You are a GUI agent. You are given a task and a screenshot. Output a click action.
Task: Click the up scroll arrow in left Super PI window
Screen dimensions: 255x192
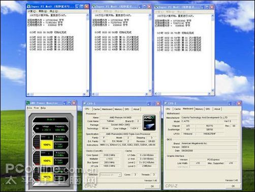87,15
